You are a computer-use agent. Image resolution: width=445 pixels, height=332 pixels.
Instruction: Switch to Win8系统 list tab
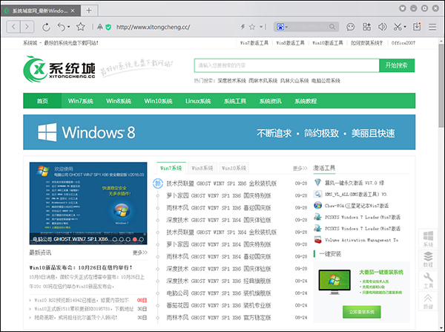[x=202, y=168]
